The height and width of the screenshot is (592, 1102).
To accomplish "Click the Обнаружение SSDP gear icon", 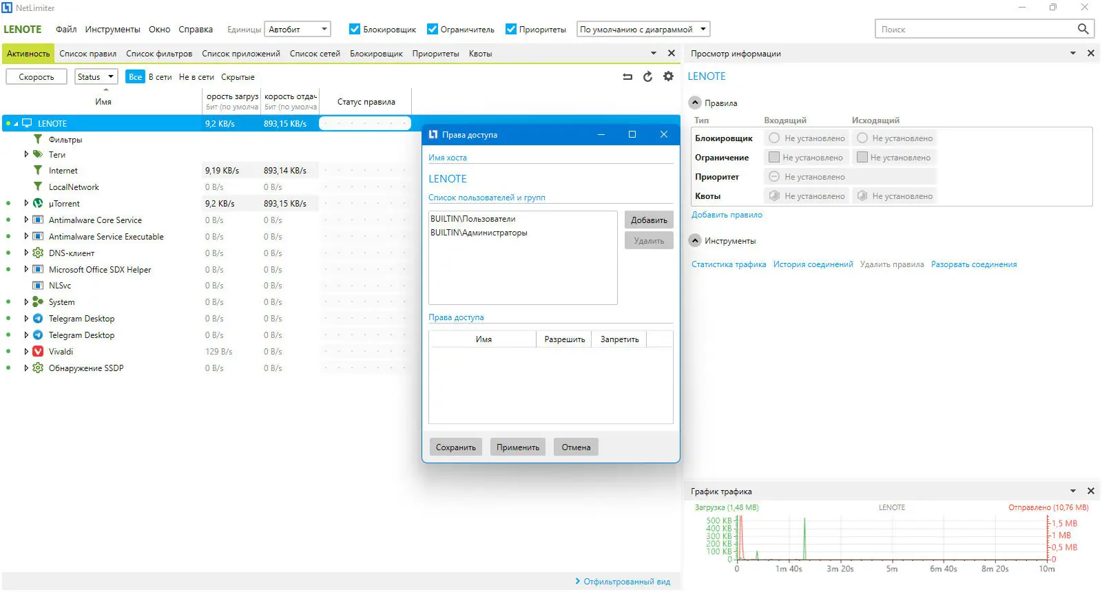I will point(38,368).
